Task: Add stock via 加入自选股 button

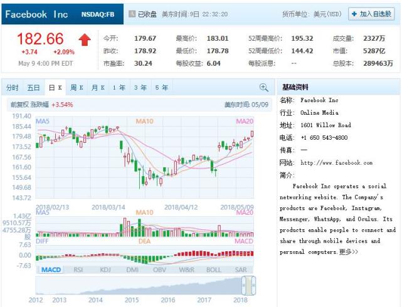Action: click(x=371, y=14)
